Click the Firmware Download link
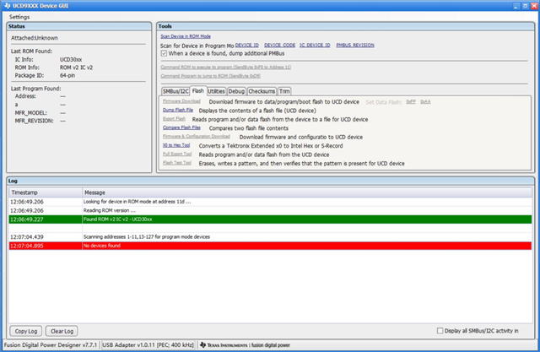Screen dimensions: 540x352 click(181, 101)
